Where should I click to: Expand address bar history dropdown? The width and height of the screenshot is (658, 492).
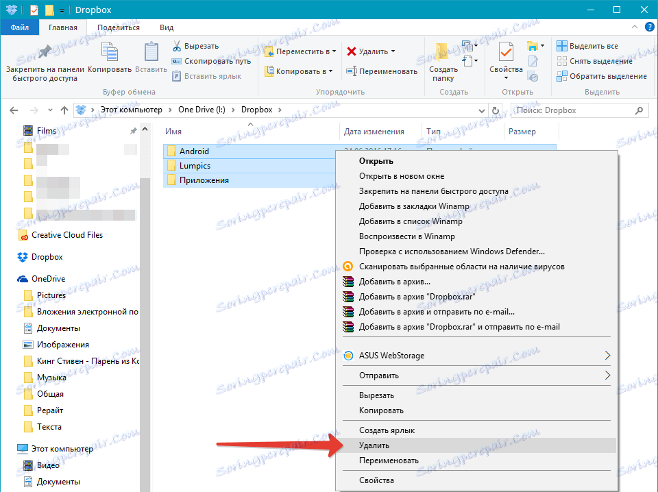(481, 111)
